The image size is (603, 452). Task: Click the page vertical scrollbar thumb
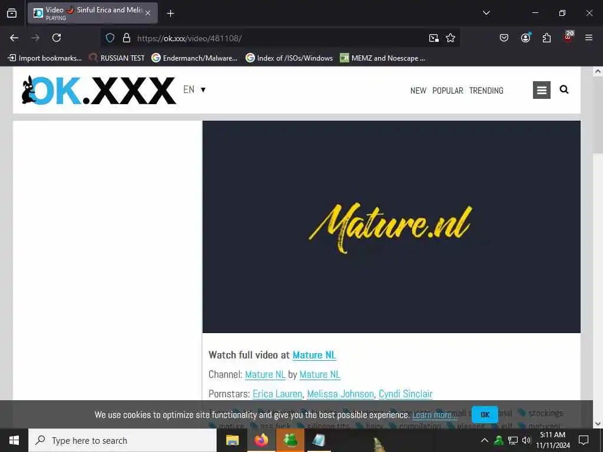coord(598,115)
